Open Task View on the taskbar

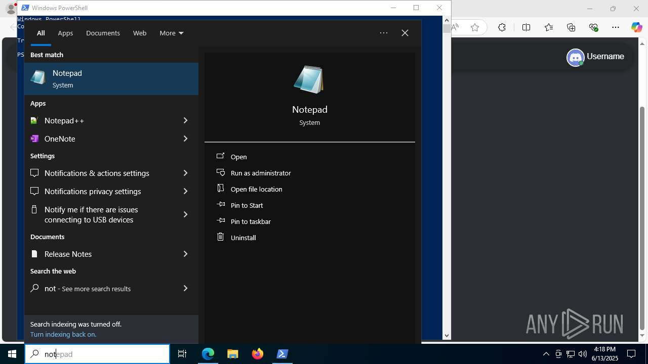click(182, 354)
